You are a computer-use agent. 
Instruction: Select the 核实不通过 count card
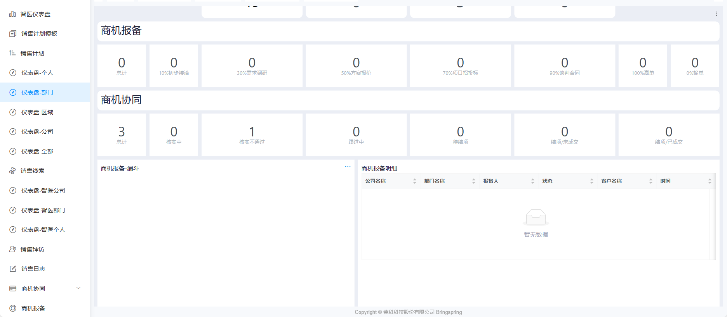(x=252, y=135)
